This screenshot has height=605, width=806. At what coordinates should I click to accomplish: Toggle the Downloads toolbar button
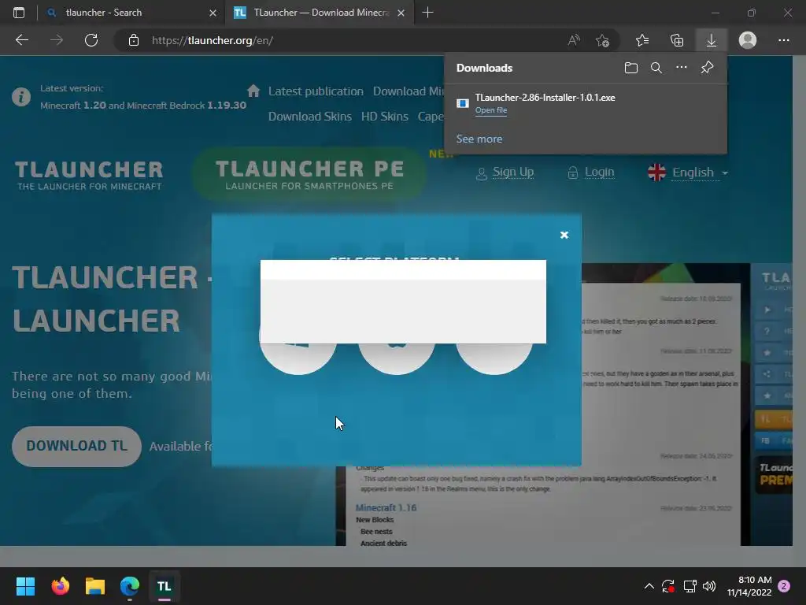tap(712, 40)
